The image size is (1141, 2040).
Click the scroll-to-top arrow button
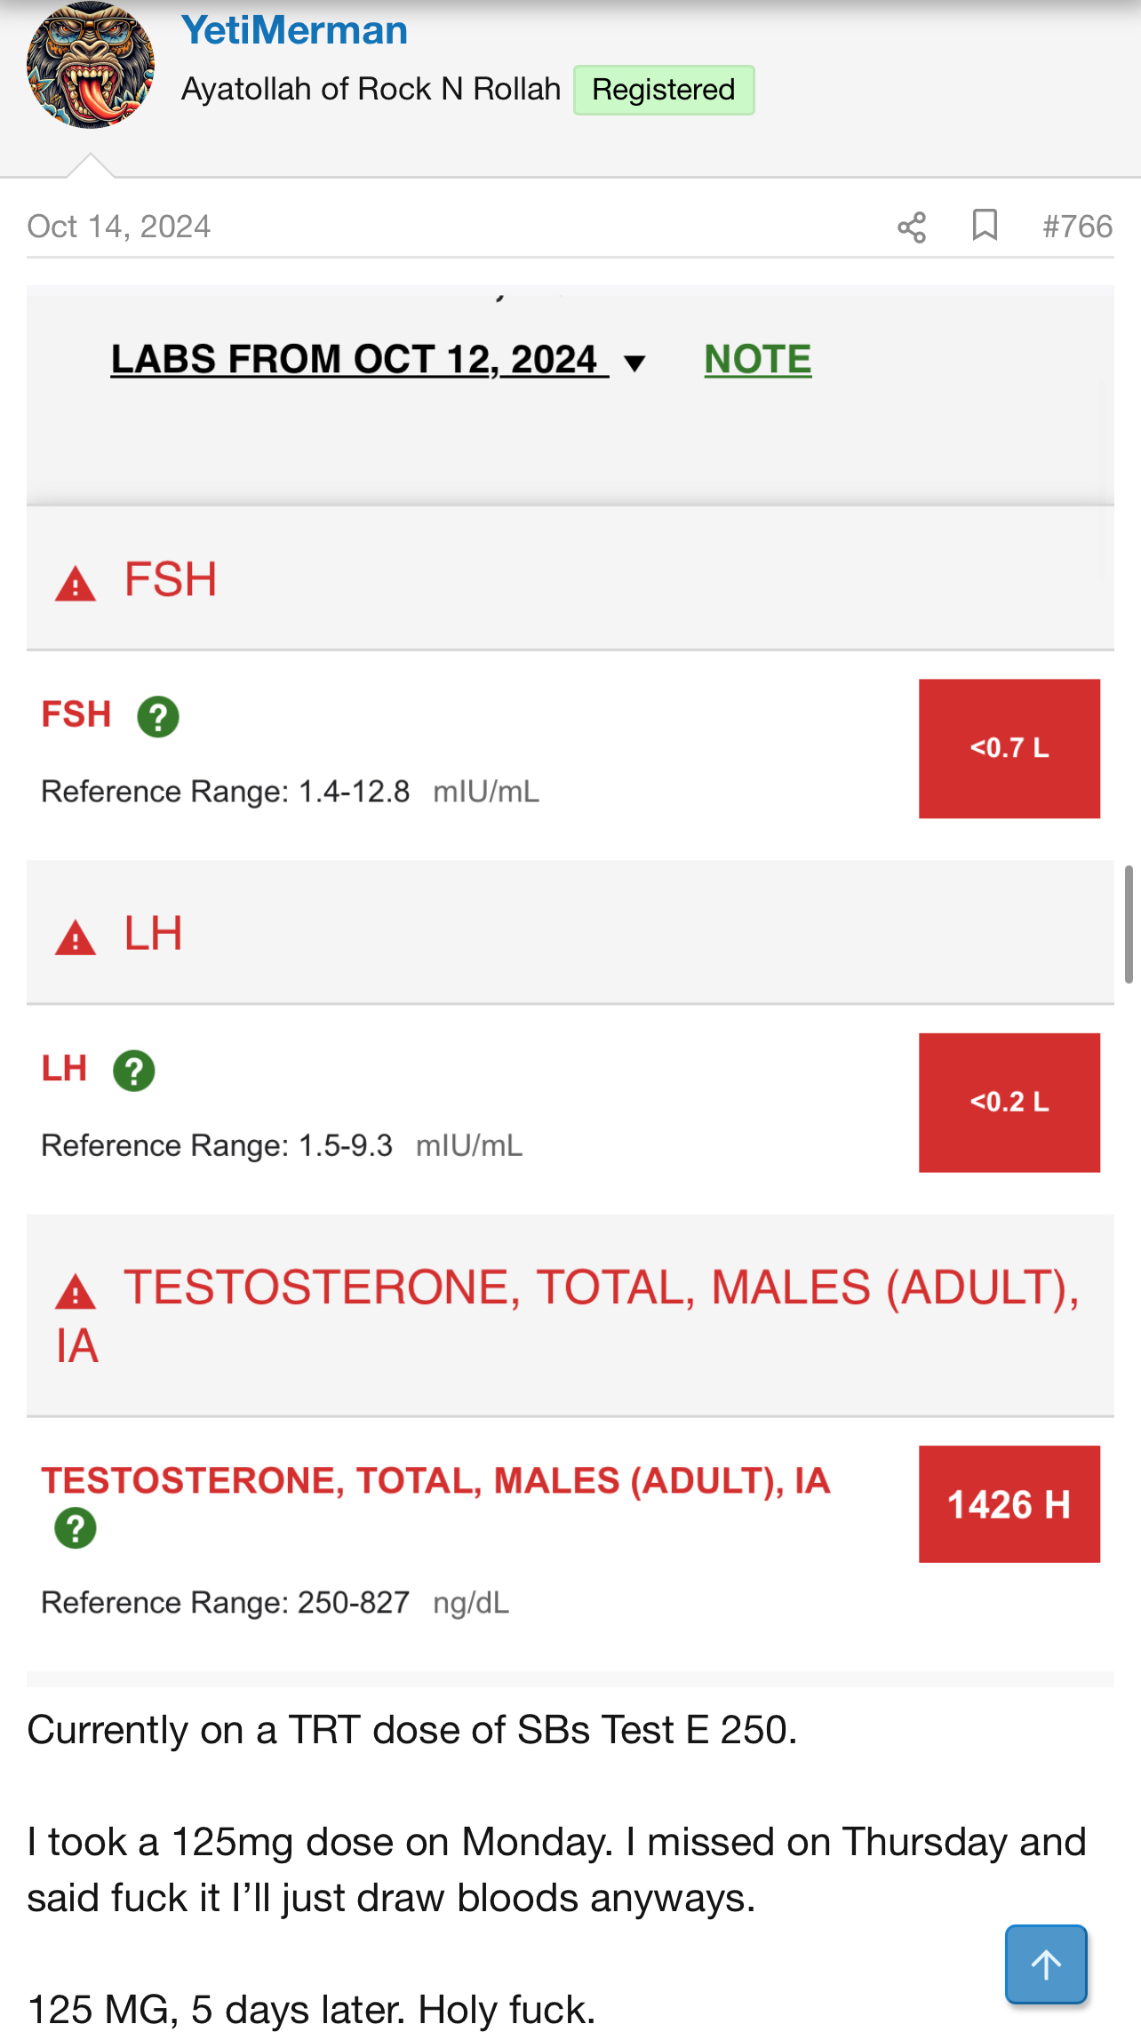pos(1046,1964)
